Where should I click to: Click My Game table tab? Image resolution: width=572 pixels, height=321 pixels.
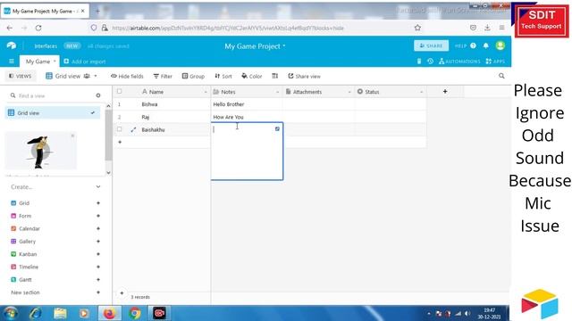coord(38,62)
